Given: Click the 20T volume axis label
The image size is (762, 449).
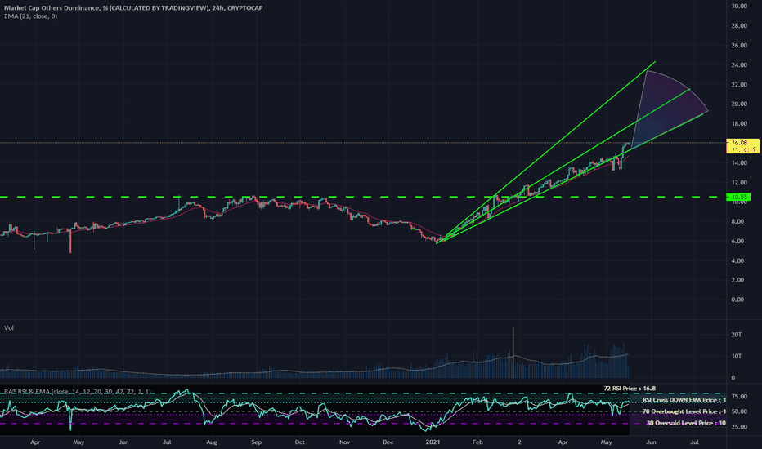Looking at the screenshot, I should pos(736,335).
